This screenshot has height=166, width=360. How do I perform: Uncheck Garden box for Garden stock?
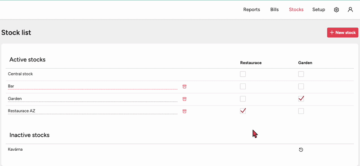pyautogui.click(x=301, y=99)
